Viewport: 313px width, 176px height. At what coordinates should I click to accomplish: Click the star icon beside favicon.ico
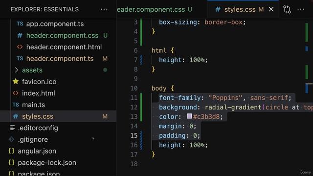16,82
